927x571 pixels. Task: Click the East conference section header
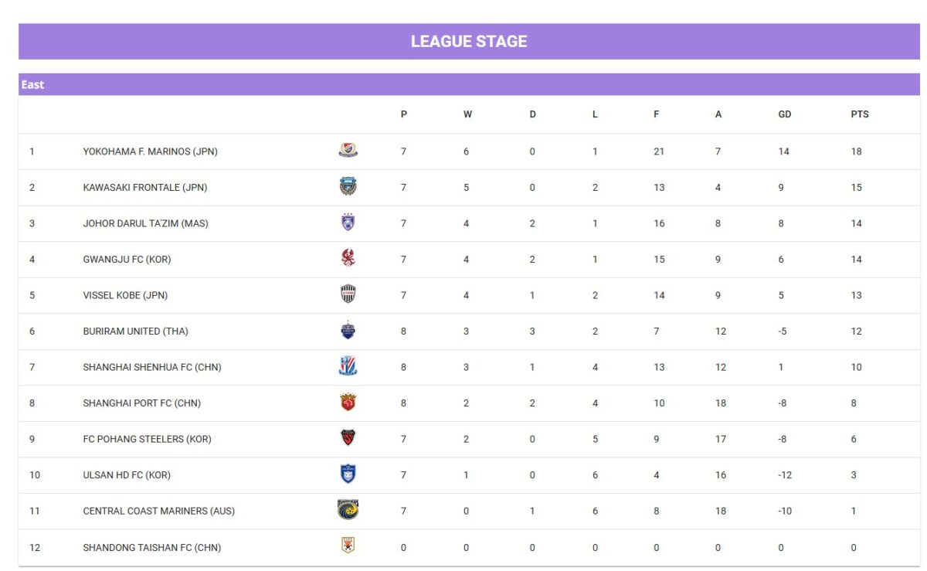[469, 84]
